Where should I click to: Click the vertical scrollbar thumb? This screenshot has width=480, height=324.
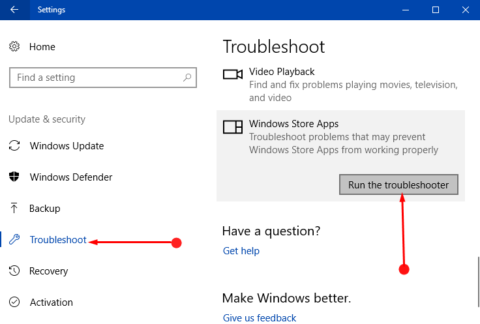478,282
